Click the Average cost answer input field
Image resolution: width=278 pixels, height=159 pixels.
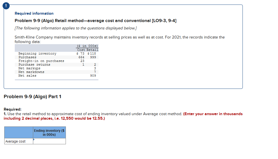pos(49,141)
